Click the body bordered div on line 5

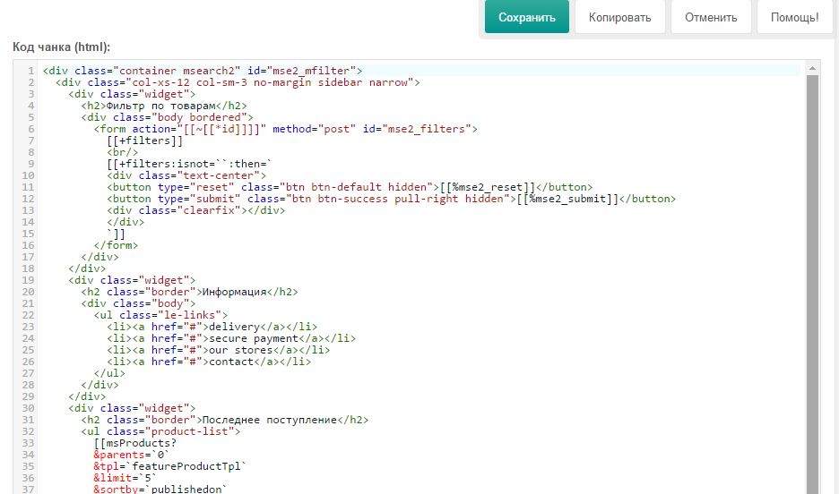[168, 117]
